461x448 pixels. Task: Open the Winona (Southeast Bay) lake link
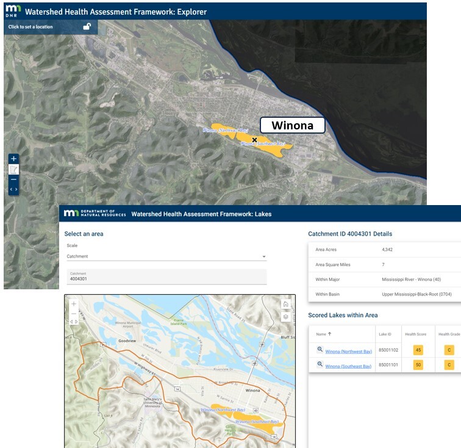[348, 366]
